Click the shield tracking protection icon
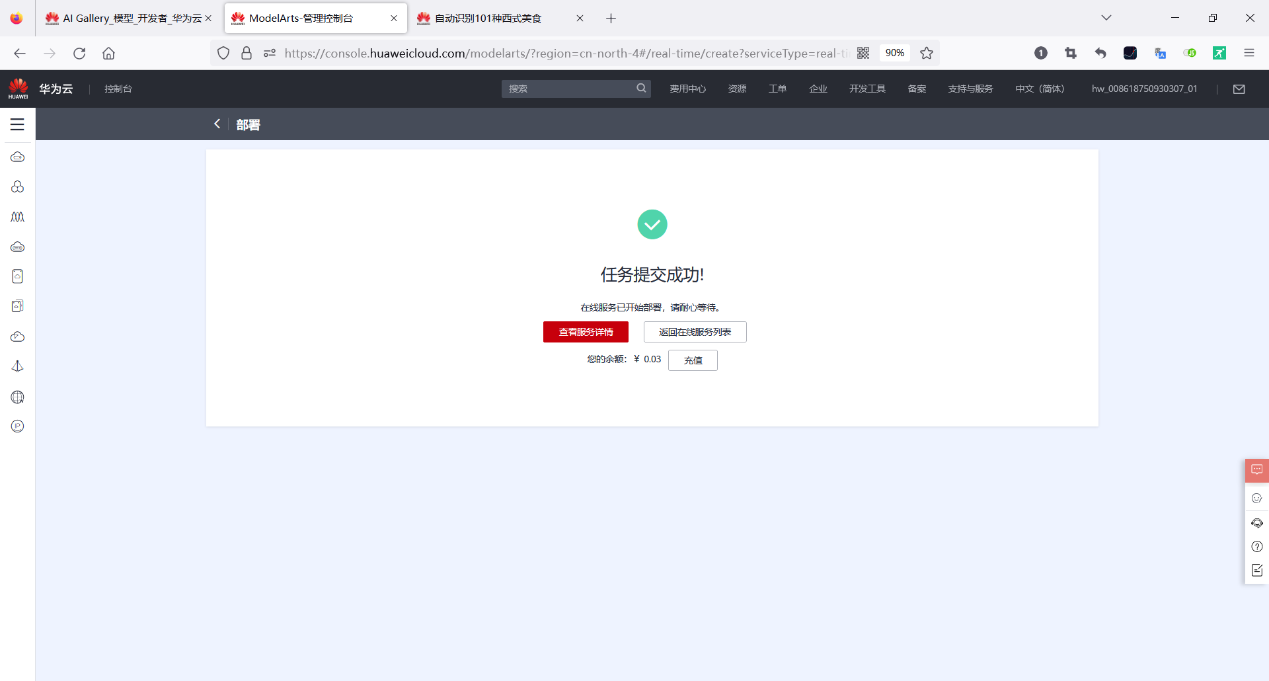The height and width of the screenshot is (681, 1269). [223, 53]
